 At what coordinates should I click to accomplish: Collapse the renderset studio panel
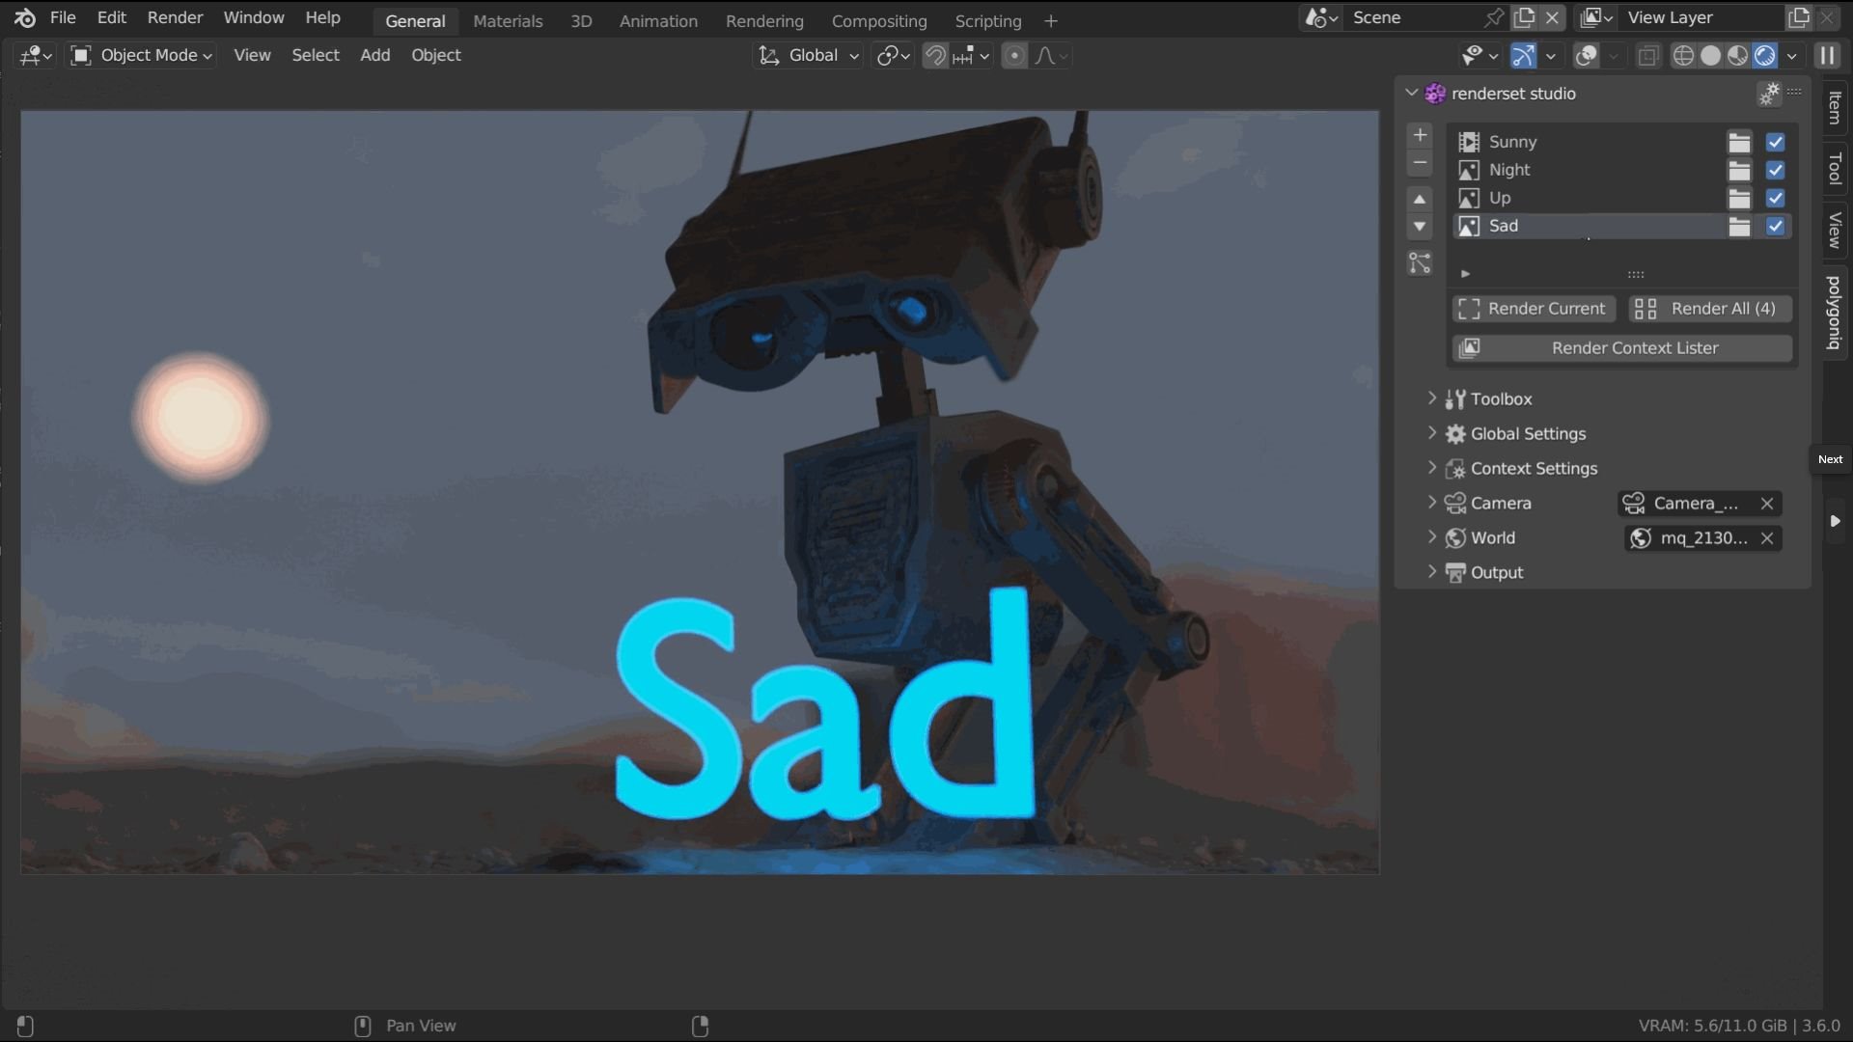tap(1412, 93)
